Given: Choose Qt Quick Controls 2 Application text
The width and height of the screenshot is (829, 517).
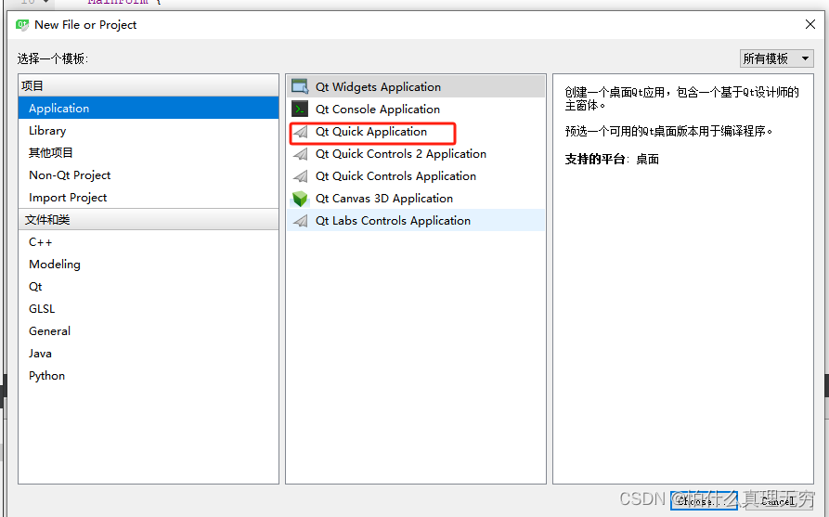Looking at the screenshot, I should (x=401, y=154).
